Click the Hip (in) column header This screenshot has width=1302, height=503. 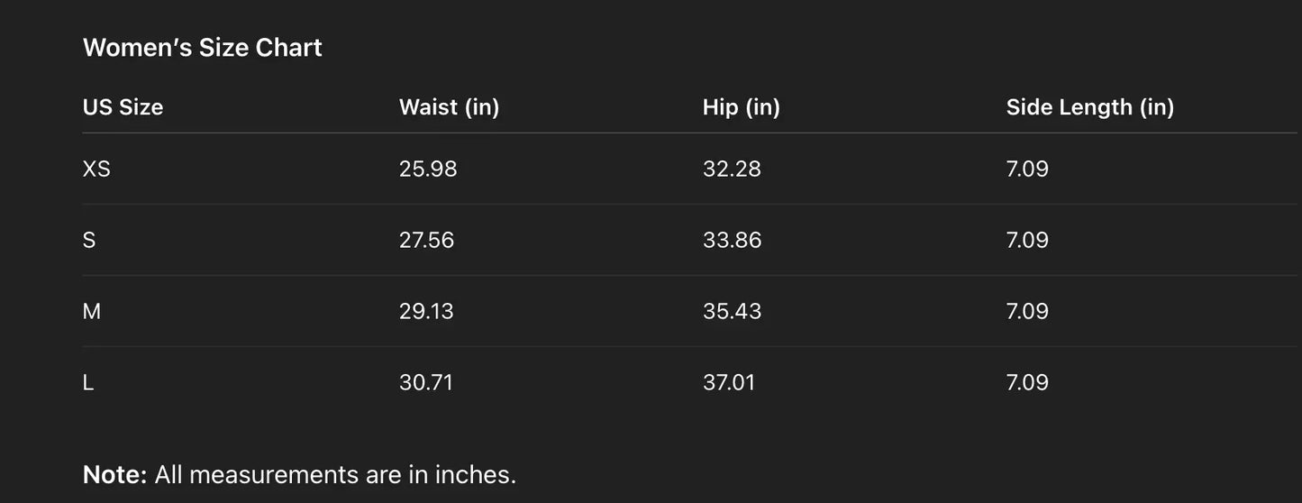741,107
